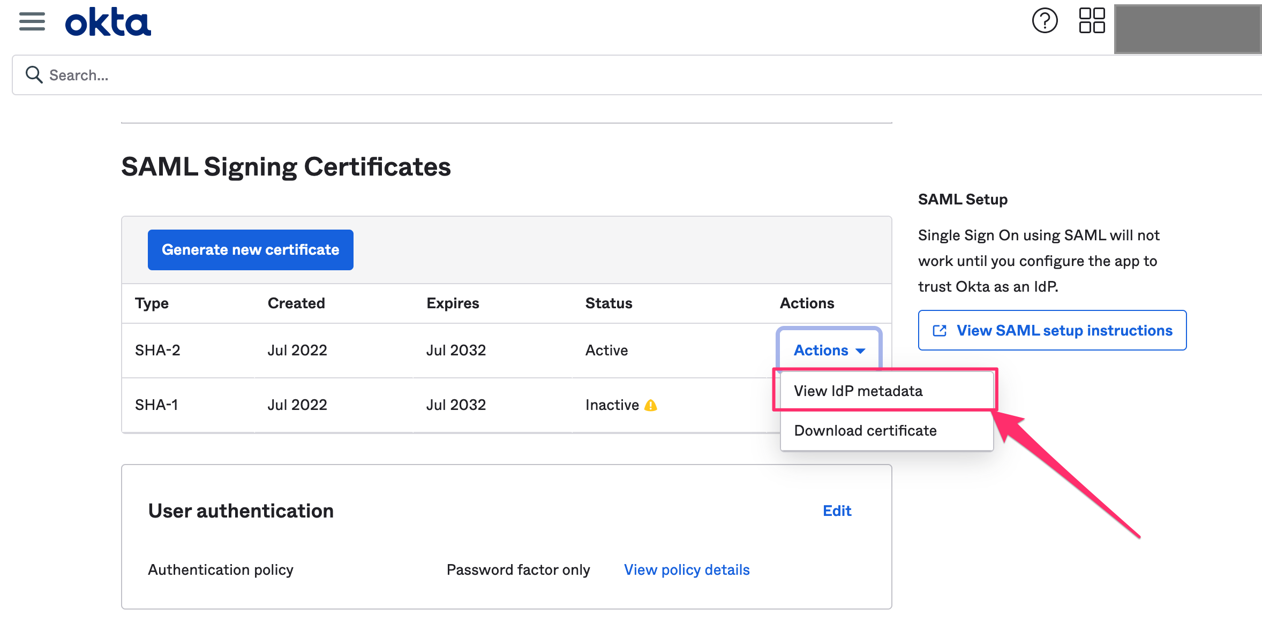Follow the View policy details link
Screen dimensions: 1262x639
pyautogui.click(x=686, y=570)
